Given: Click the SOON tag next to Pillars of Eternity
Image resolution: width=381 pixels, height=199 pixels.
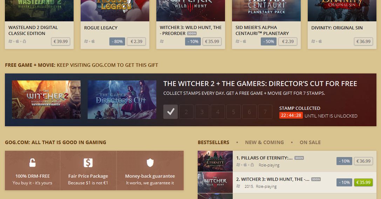Looking at the screenshot, I should tap(299, 158).
